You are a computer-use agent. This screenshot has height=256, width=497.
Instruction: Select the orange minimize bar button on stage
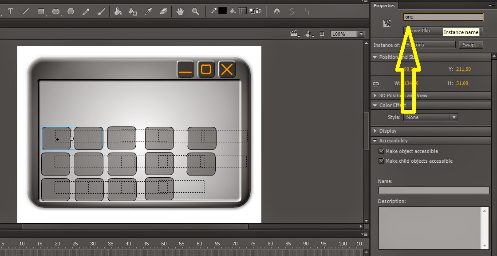point(185,69)
